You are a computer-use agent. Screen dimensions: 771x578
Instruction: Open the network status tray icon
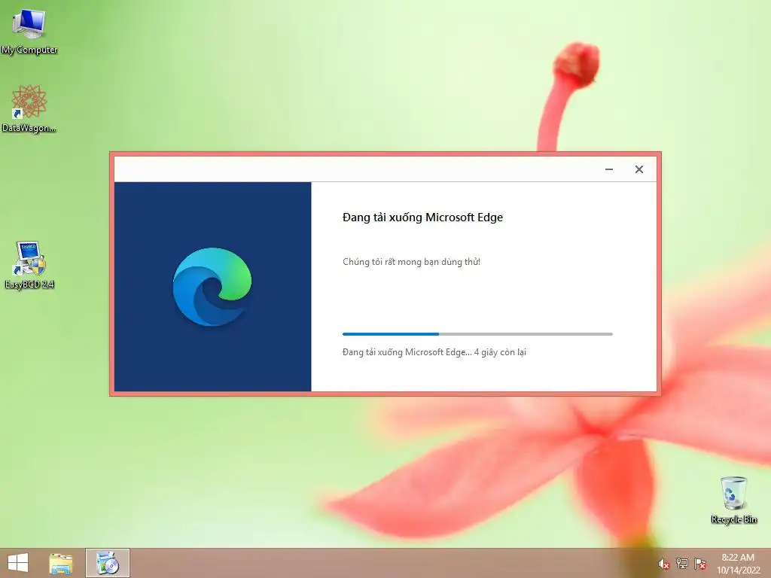(681, 564)
